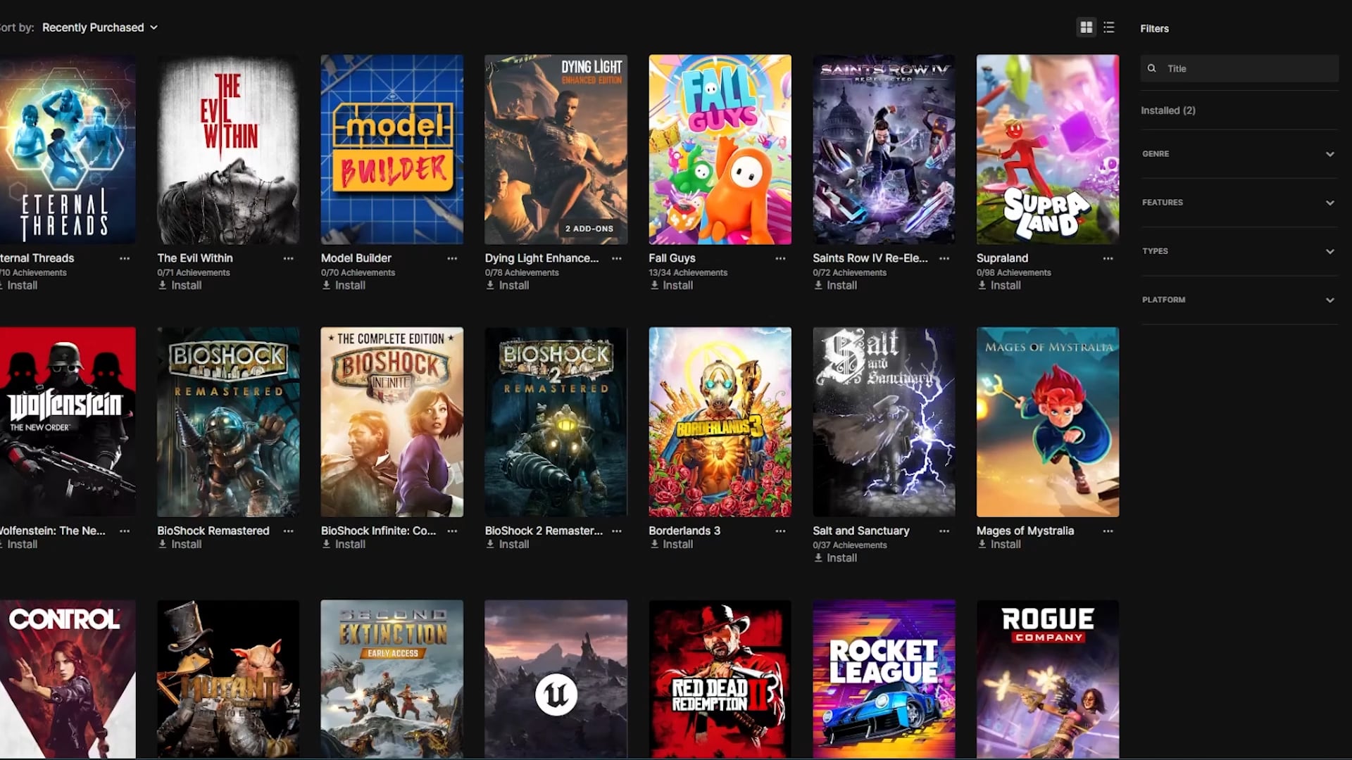1352x760 pixels.
Task: Install Mages of Mystralia
Action: [x=999, y=544]
